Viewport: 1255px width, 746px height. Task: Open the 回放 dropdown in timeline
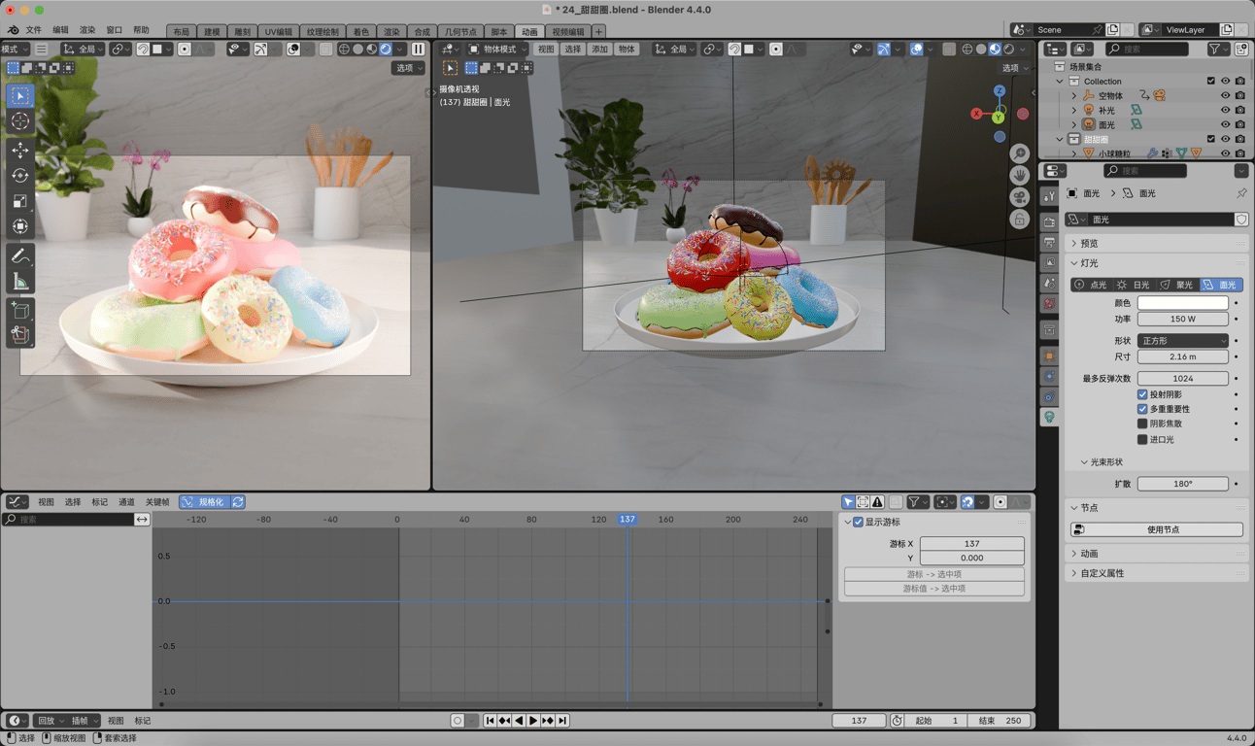51,721
